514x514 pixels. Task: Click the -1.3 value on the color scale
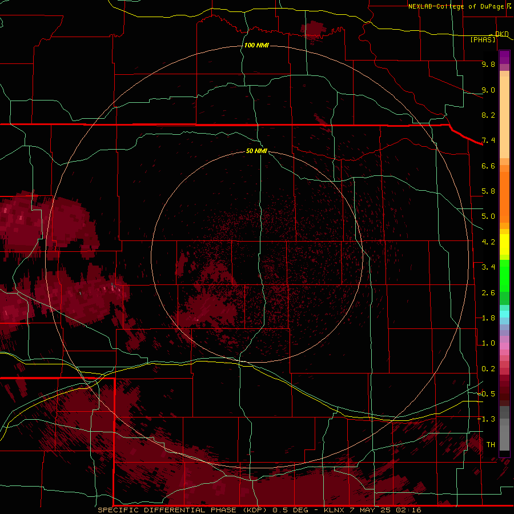pos(487,419)
